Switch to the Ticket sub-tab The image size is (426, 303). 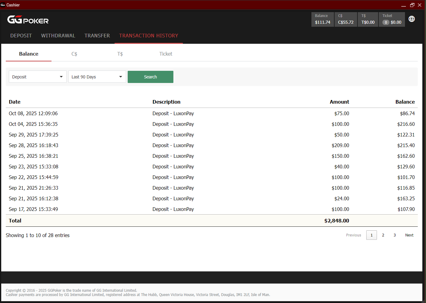[166, 54]
